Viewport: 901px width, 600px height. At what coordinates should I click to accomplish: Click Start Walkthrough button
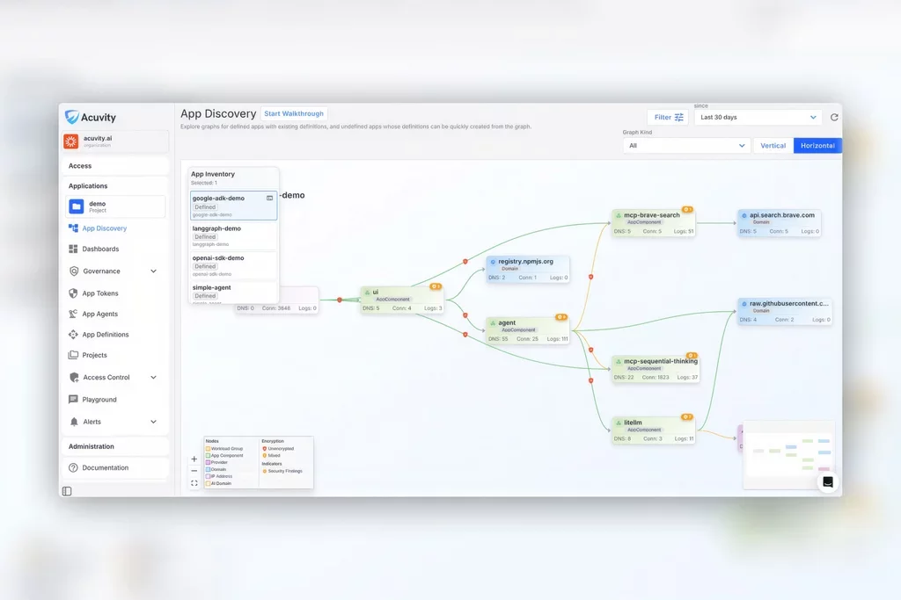click(x=294, y=113)
